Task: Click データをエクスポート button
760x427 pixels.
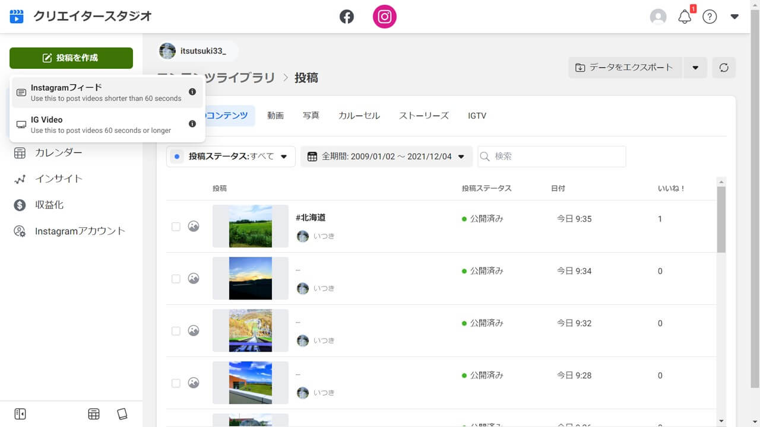Action: point(625,68)
